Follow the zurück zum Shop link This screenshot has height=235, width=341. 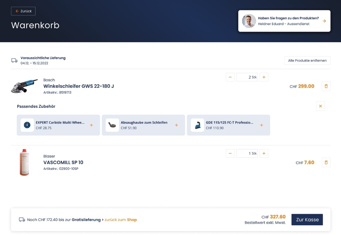point(121,220)
